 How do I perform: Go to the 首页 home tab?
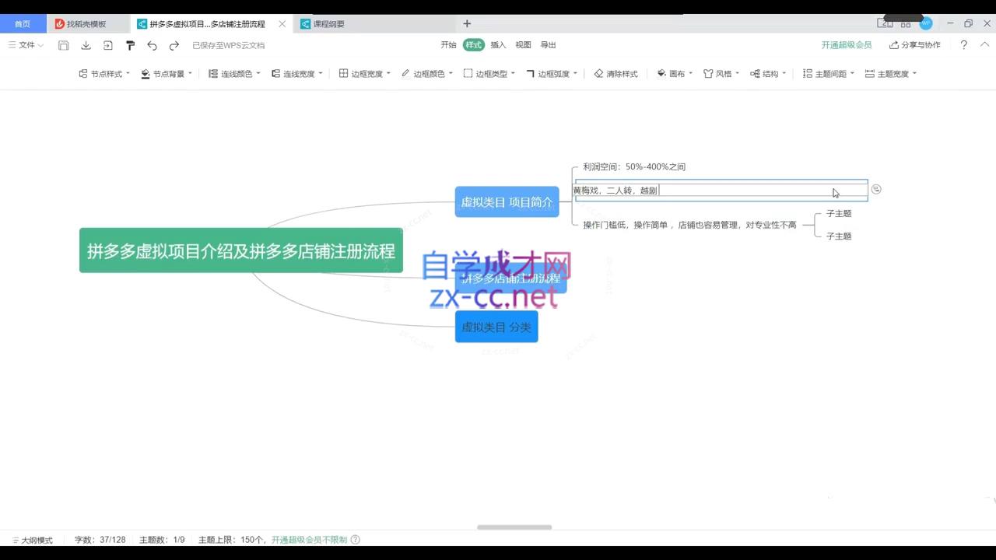click(x=23, y=24)
